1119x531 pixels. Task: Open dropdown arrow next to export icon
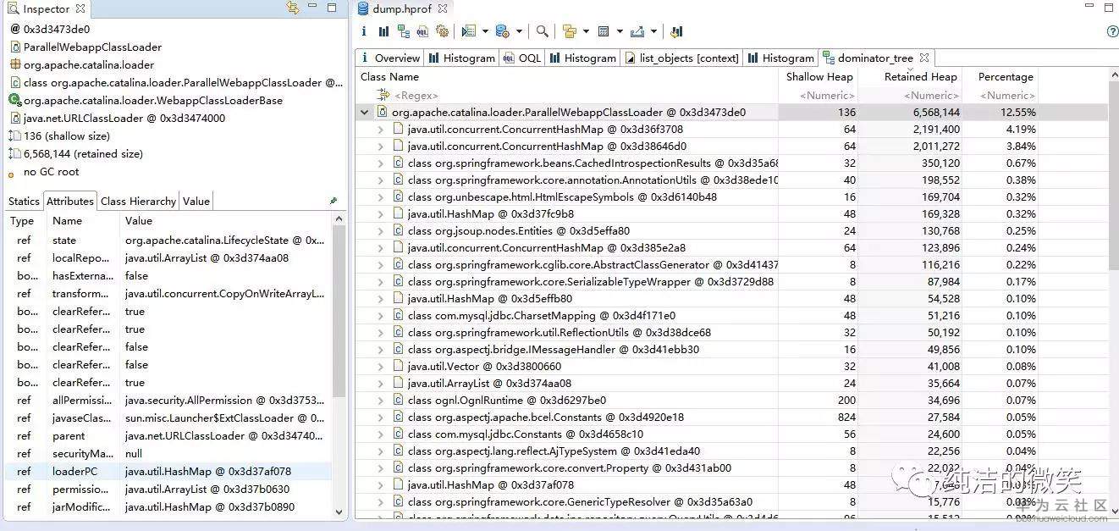point(653,31)
